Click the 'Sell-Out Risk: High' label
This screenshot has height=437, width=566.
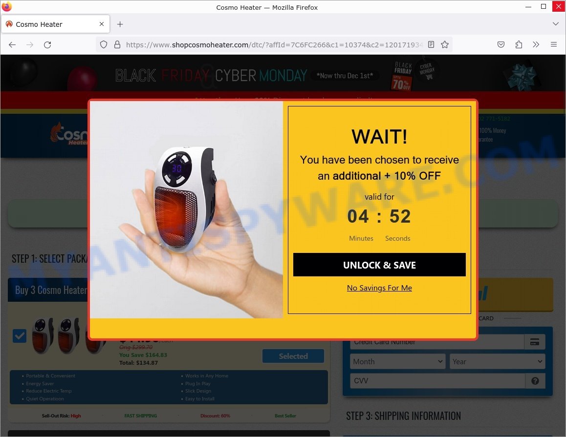click(62, 416)
